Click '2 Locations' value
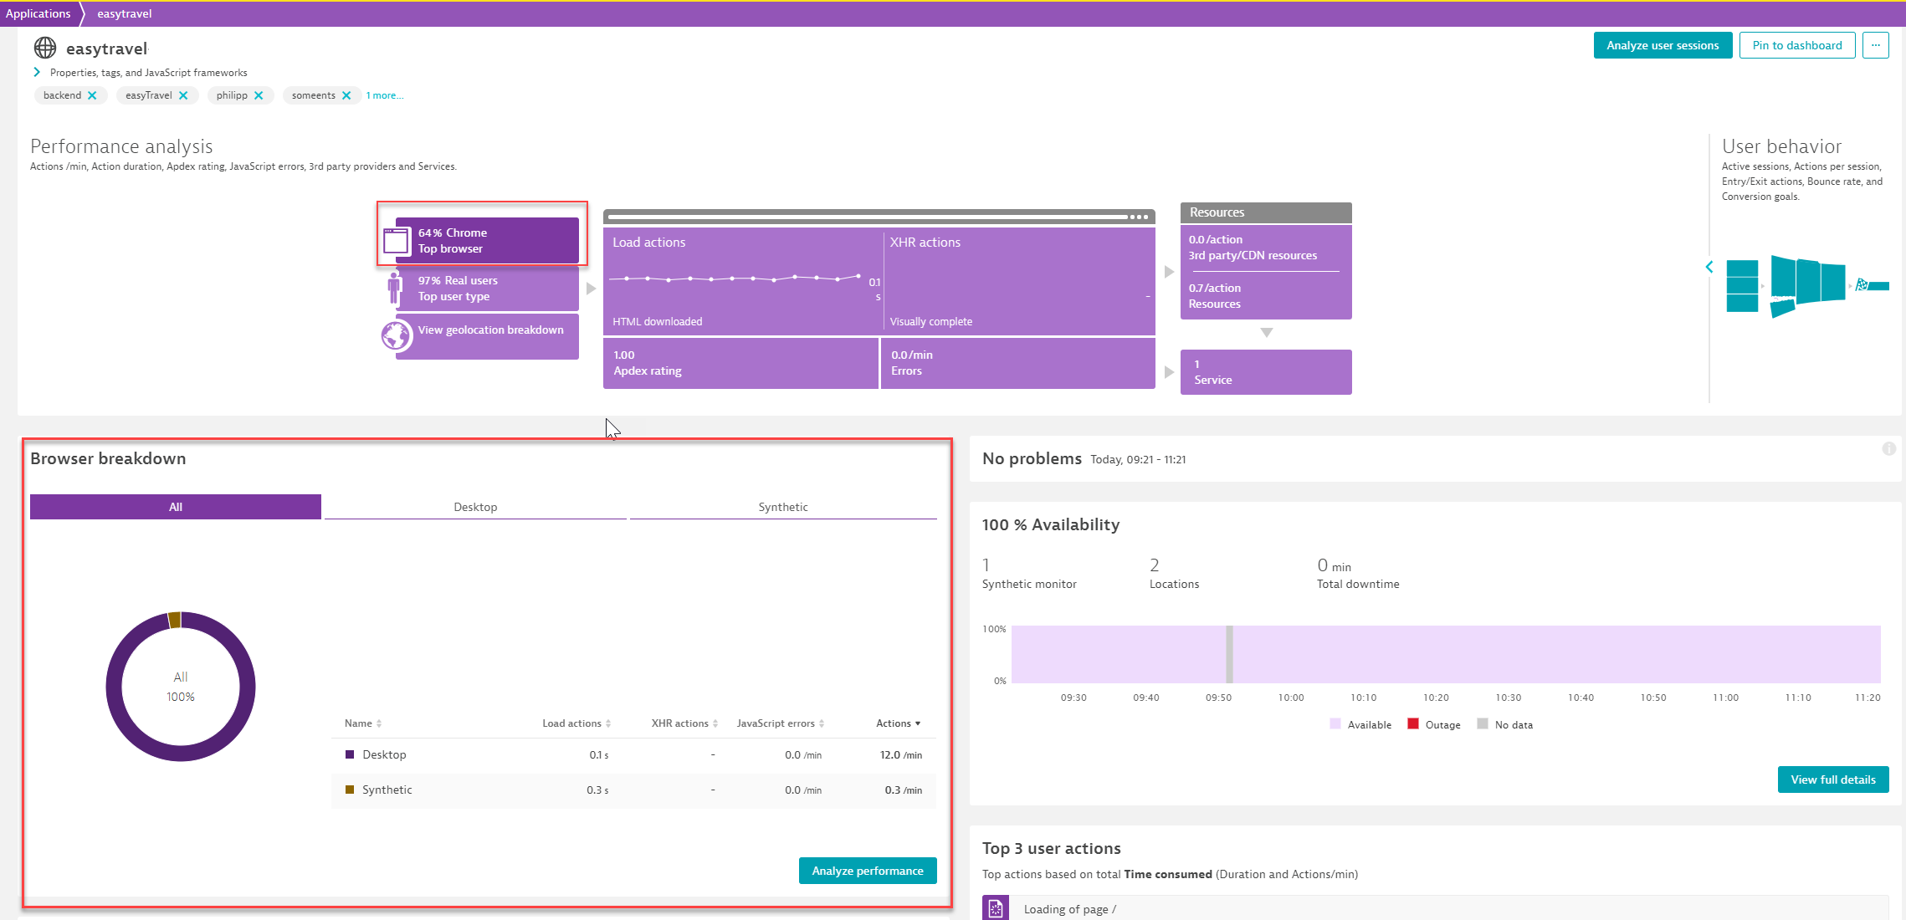This screenshot has width=1906, height=920. (x=1174, y=574)
